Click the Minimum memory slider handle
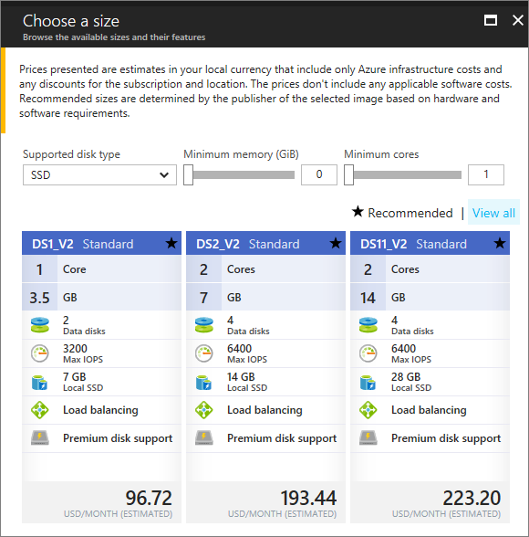The image size is (529, 537). tap(188, 175)
